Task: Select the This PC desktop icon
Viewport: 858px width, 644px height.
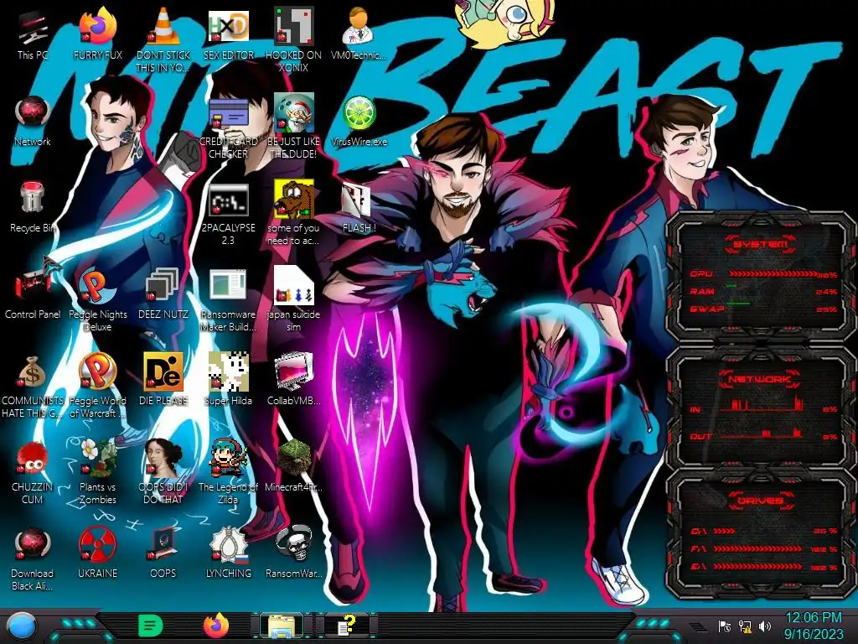Action: pos(33,35)
